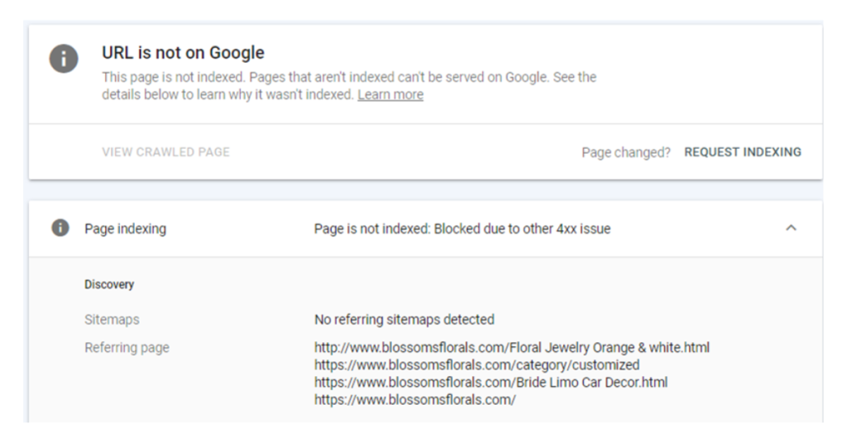Click the Sitemaps label
Image resolution: width=847 pixels, height=443 pixels.
point(112,319)
